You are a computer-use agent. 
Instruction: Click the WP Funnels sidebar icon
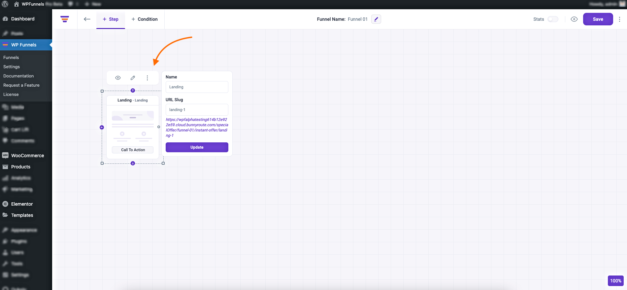5,45
